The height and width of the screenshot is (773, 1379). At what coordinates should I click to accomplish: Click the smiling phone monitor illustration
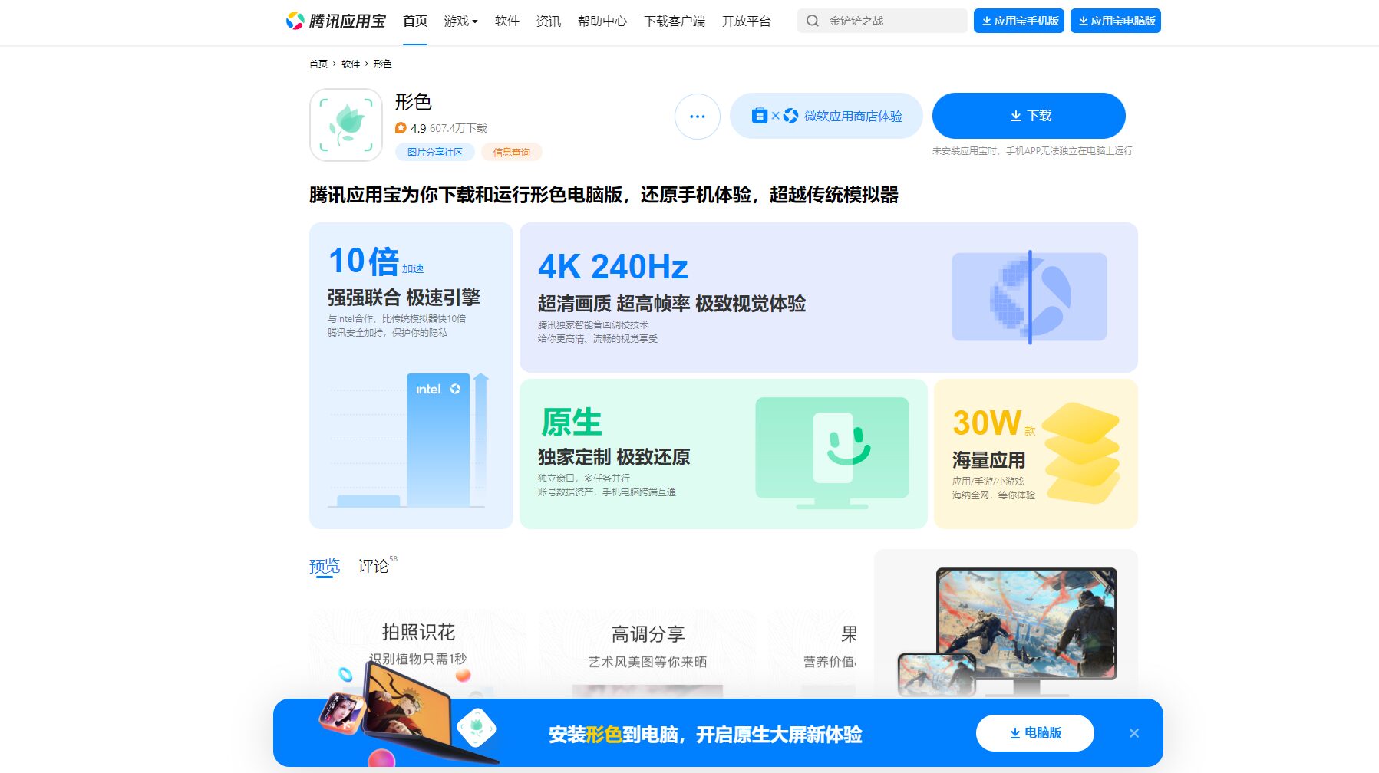point(832,452)
